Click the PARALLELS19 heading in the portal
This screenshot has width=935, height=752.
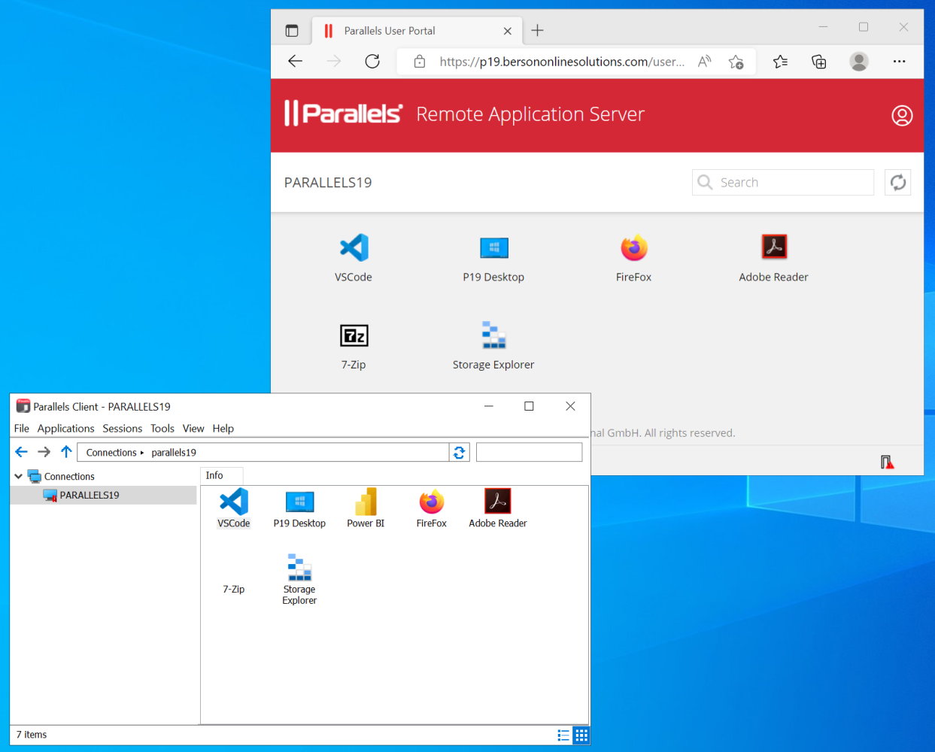328,183
